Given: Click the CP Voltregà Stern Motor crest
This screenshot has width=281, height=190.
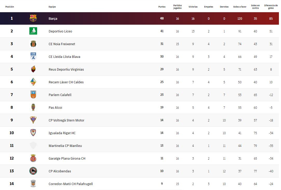Looking at the screenshot, I should tap(33, 120).
